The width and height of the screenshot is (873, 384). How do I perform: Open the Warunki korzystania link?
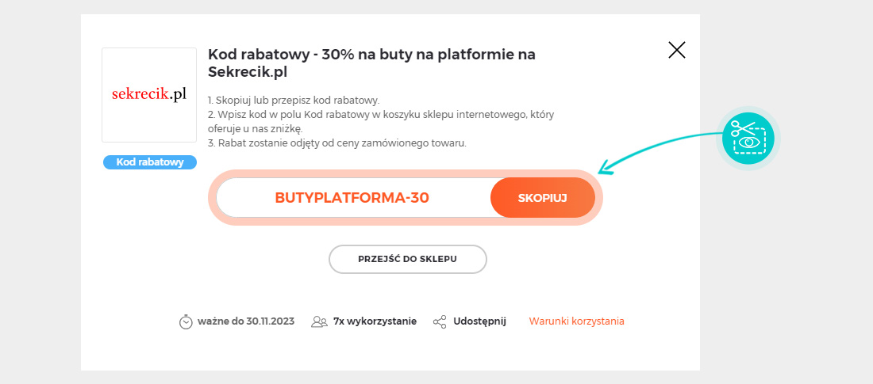(576, 321)
